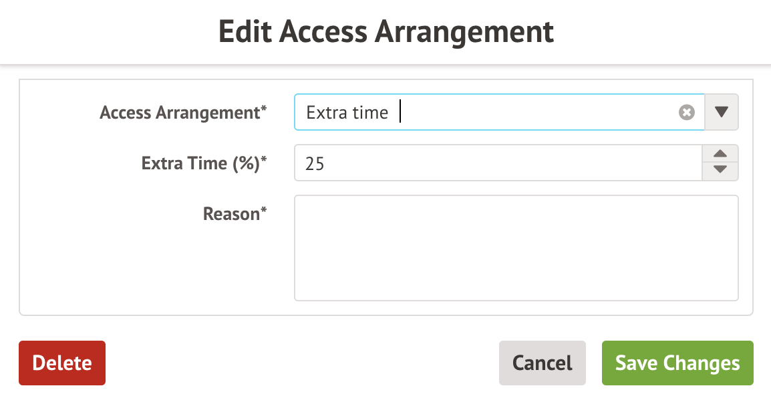Click the asterisk beside Reason label

(x=263, y=211)
